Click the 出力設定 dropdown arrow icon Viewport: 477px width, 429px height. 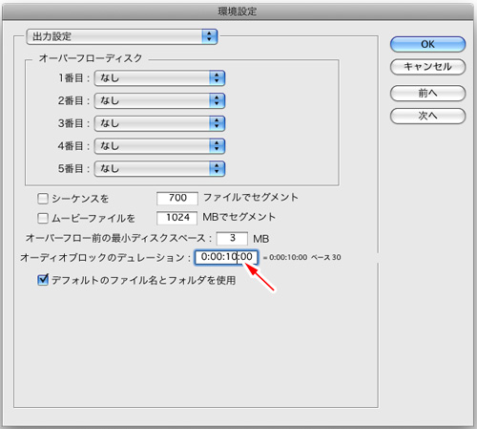[210, 36]
